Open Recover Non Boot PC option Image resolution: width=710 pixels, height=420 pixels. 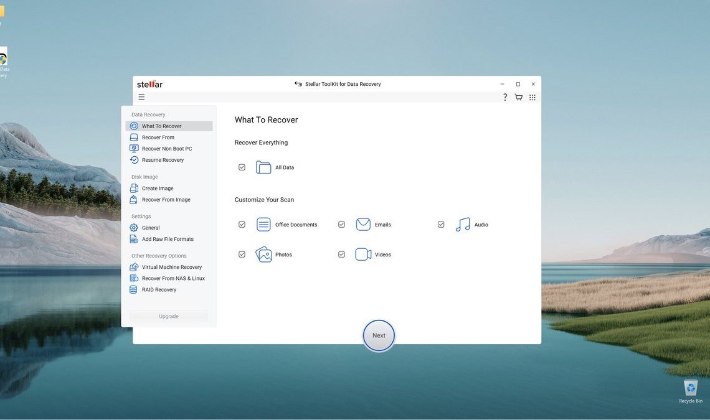[167, 149]
